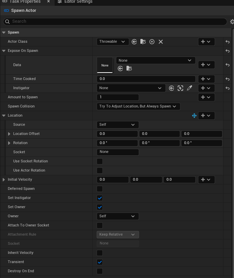Viewport: 234px width, 278px height.
Task: Open details panel settings gear
Action: pyautogui.click(x=232, y=22)
